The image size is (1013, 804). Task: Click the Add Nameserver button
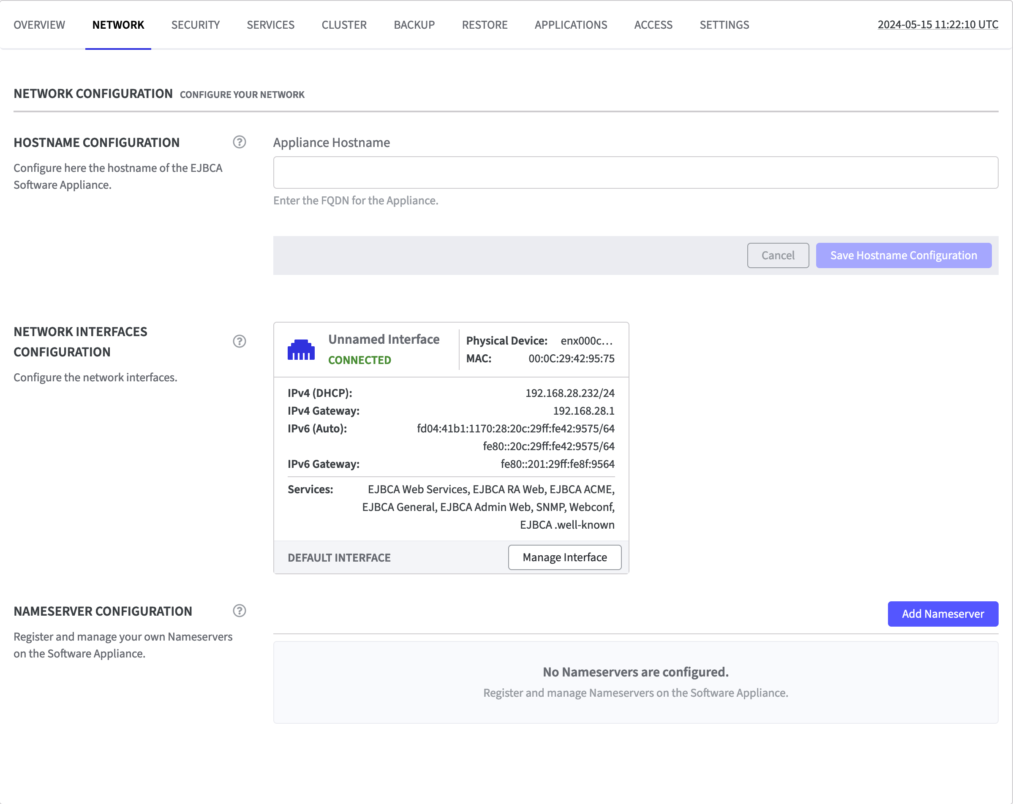[x=942, y=614]
